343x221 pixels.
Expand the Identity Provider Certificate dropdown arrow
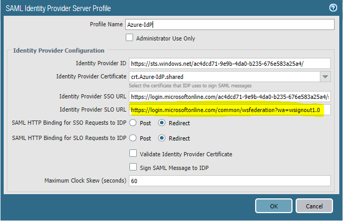point(325,77)
